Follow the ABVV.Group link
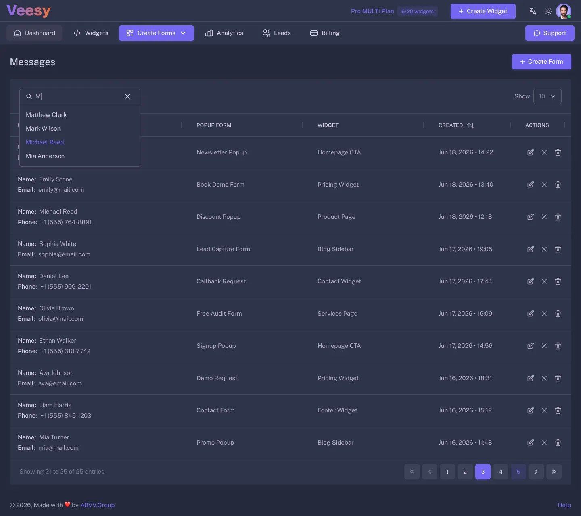581x516 pixels. point(97,505)
